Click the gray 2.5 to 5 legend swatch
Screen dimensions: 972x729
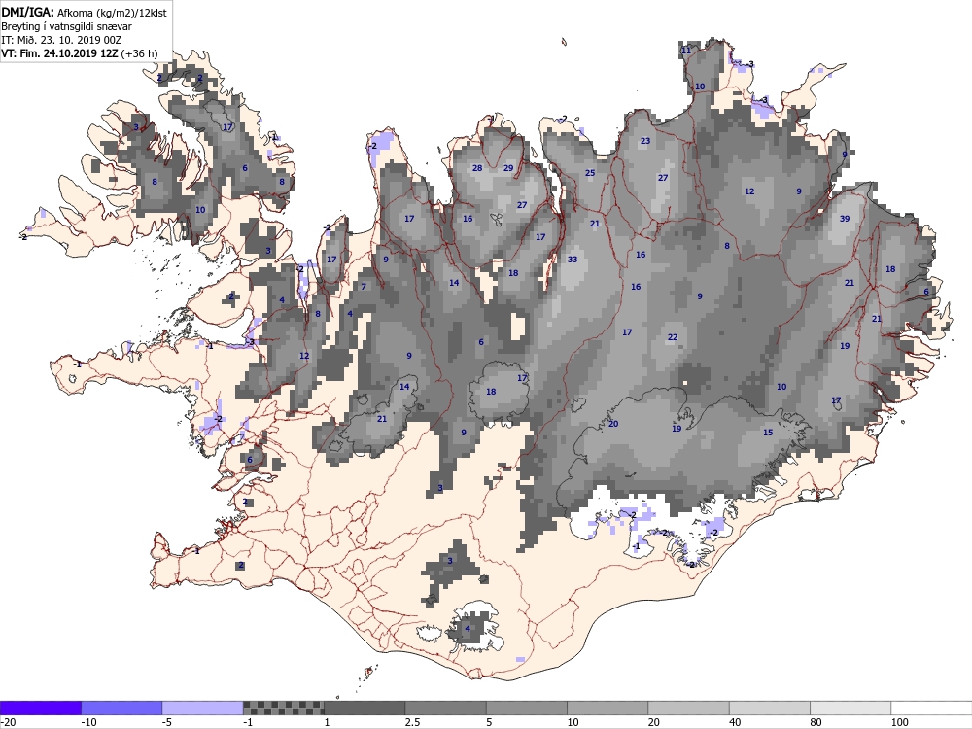pyautogui.click(x=446, y=708)
